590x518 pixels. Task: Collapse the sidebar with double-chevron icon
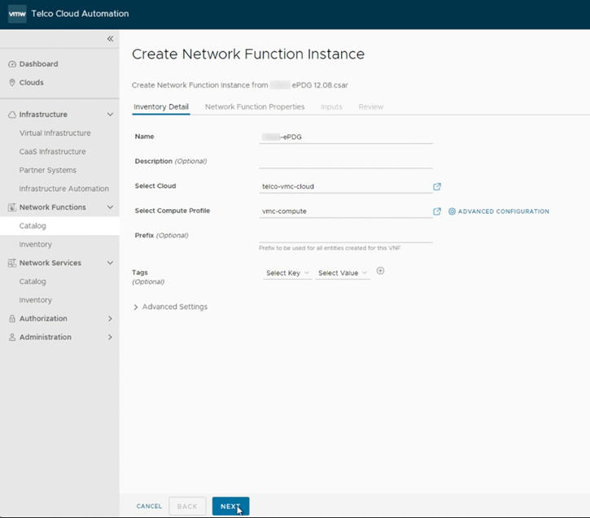tap(110, 39)
